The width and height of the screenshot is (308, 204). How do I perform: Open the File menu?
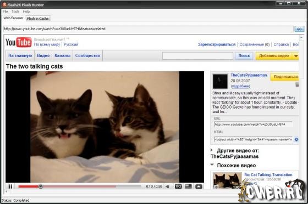pos(5,12)
